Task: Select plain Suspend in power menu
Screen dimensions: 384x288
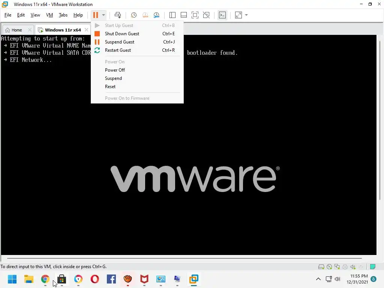Action: coord(137,78)
